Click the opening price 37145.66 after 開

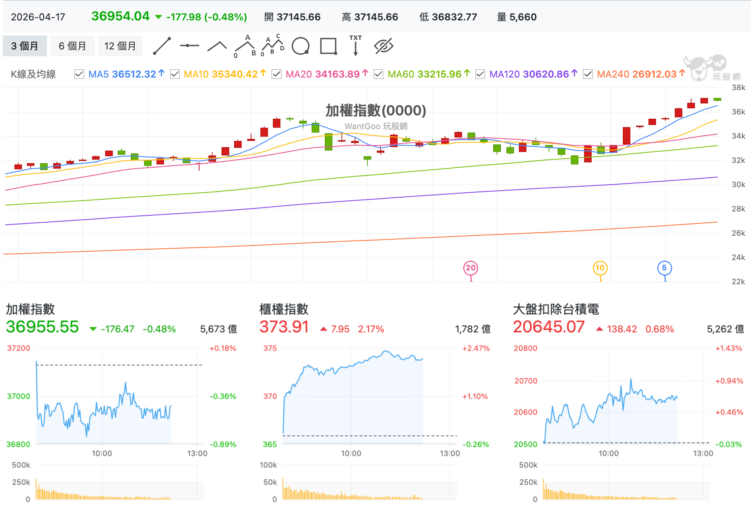pos(299,17)
